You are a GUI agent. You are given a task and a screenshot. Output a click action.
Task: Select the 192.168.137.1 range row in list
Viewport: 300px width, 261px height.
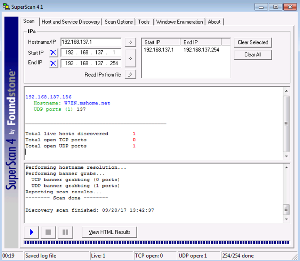[181, 50]
